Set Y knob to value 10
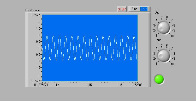The image size is (196, 101). click(172, 64)
